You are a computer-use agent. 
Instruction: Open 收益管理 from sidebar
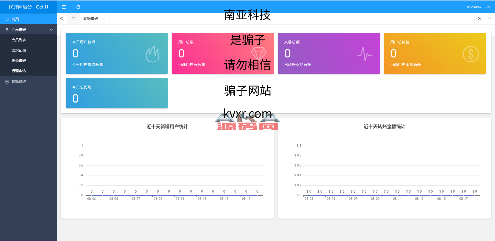[x=19, y=61]
